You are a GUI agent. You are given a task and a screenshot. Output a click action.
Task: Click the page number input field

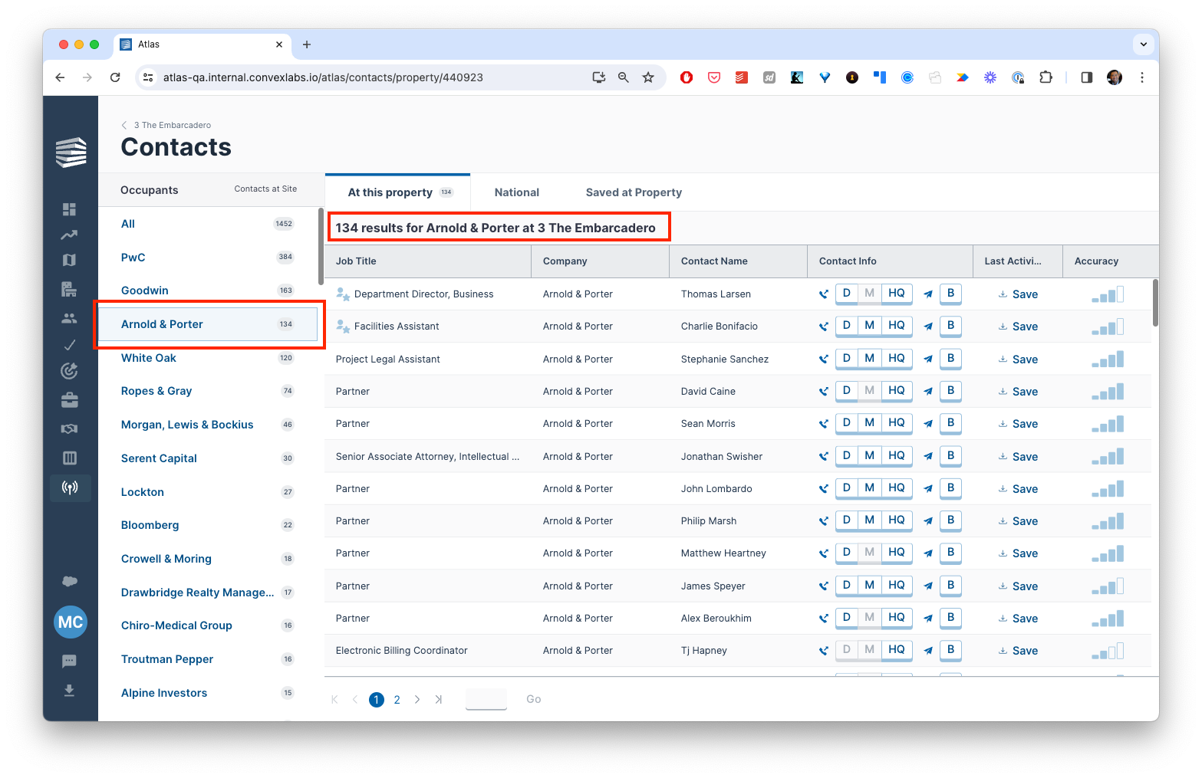pos(486,699)
